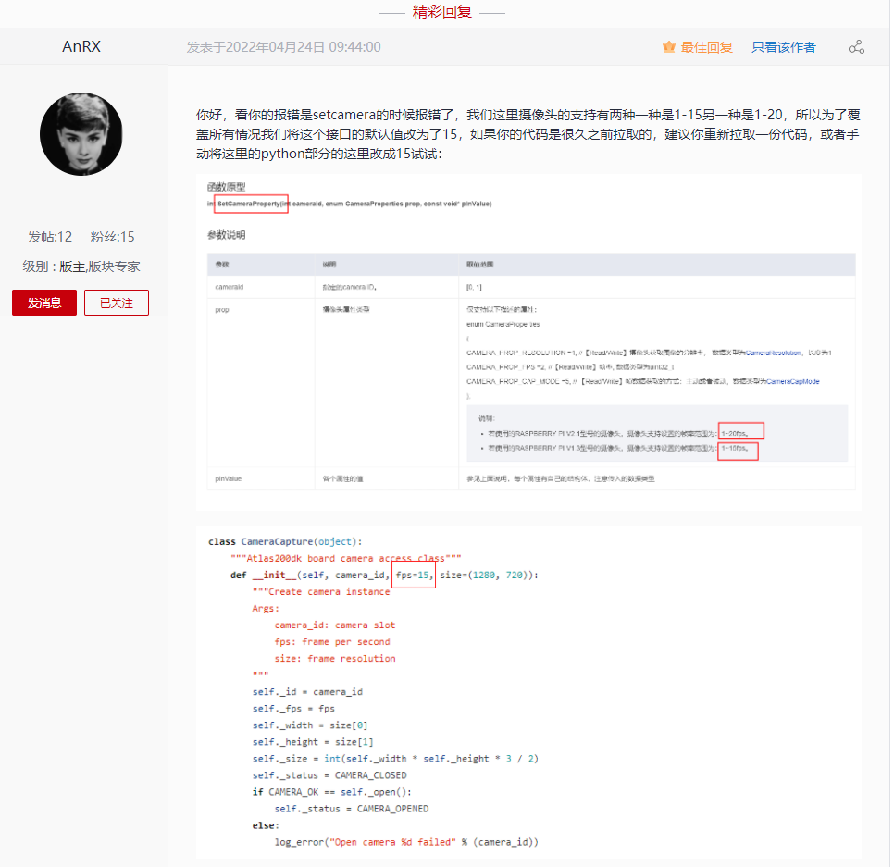This screenshot has width=894, height=867.
Task: Click the reply paragraph starting 你好，看你的报错
Action: click(x=528, y=134)
